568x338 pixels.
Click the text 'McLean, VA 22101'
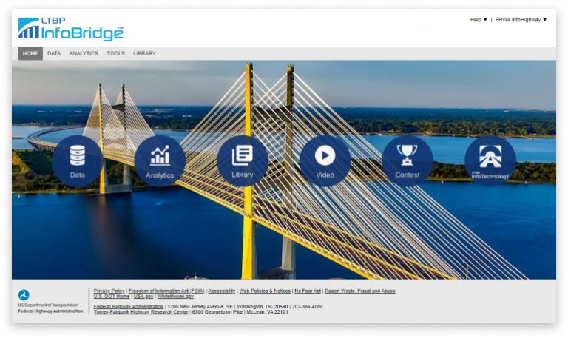267,311
